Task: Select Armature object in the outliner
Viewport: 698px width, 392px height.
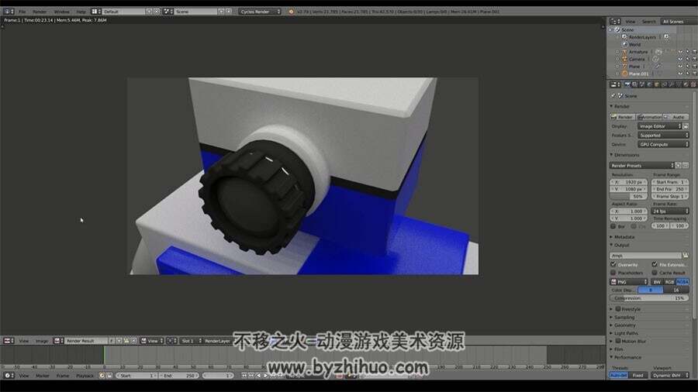Action: 638,52
